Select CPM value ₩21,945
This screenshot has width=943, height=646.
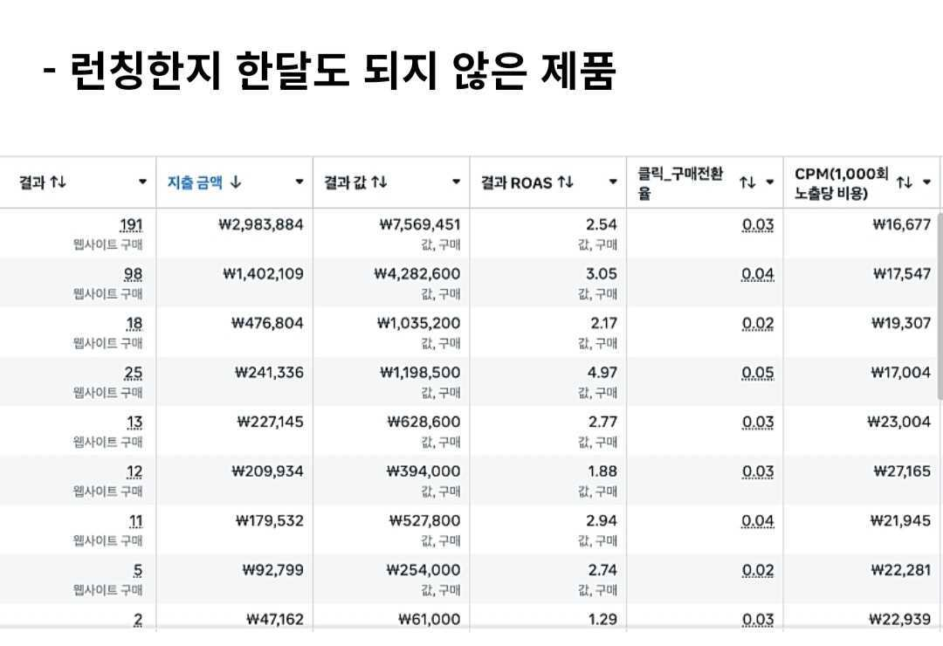click(900, 521)
